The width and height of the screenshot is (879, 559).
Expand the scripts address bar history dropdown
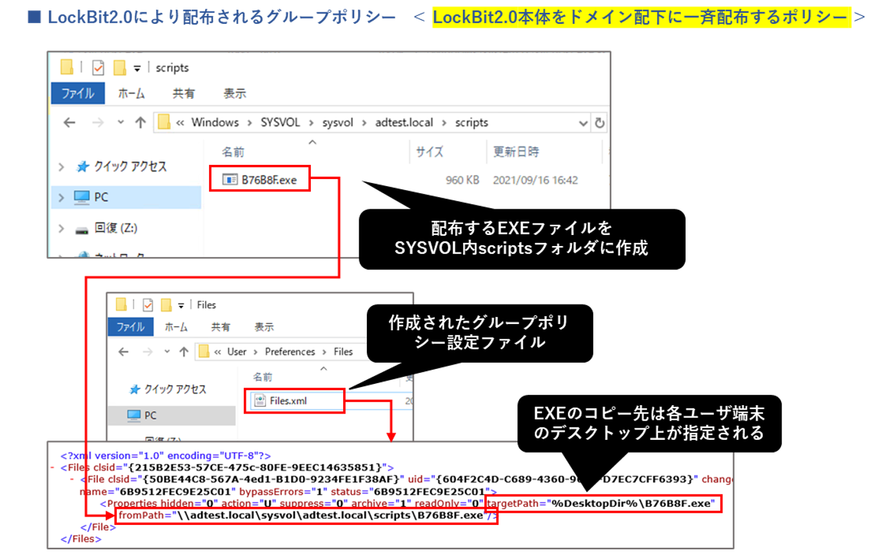coord(583,122)
